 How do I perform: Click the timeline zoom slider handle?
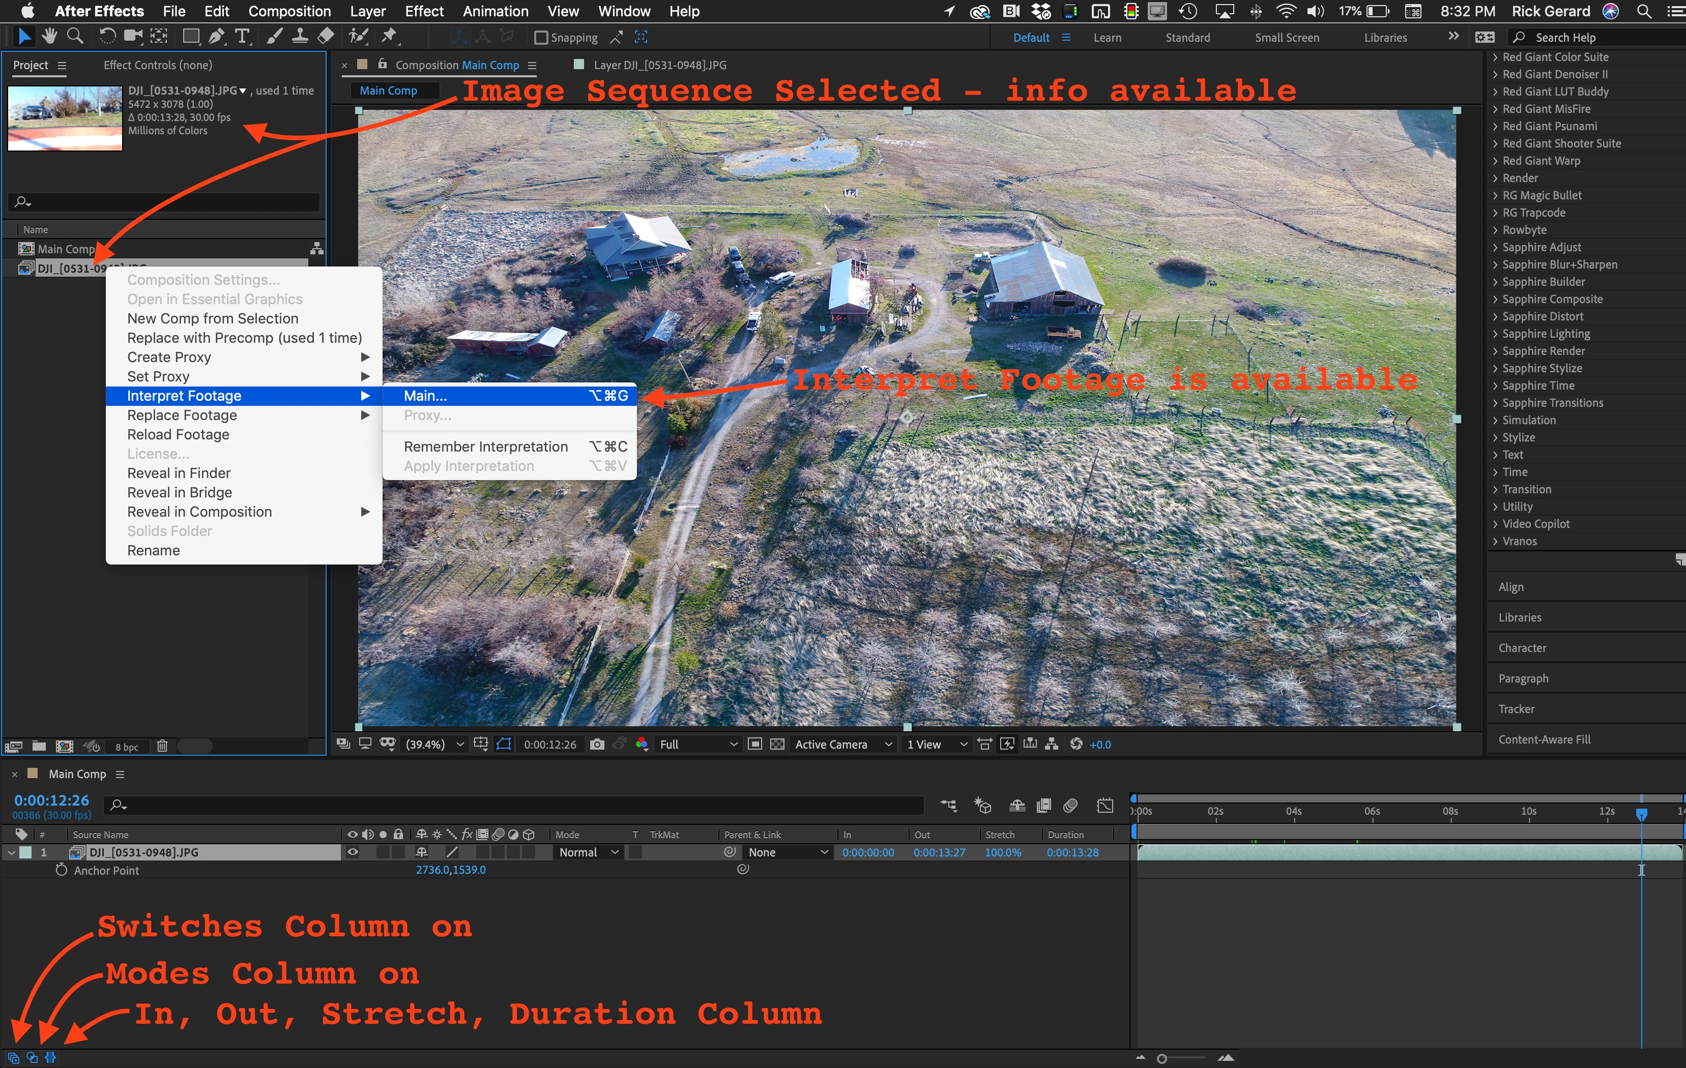point(1161,1059)
